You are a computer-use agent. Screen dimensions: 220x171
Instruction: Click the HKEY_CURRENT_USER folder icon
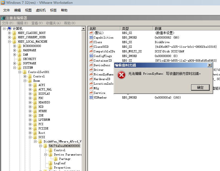(x=14, y=37)
